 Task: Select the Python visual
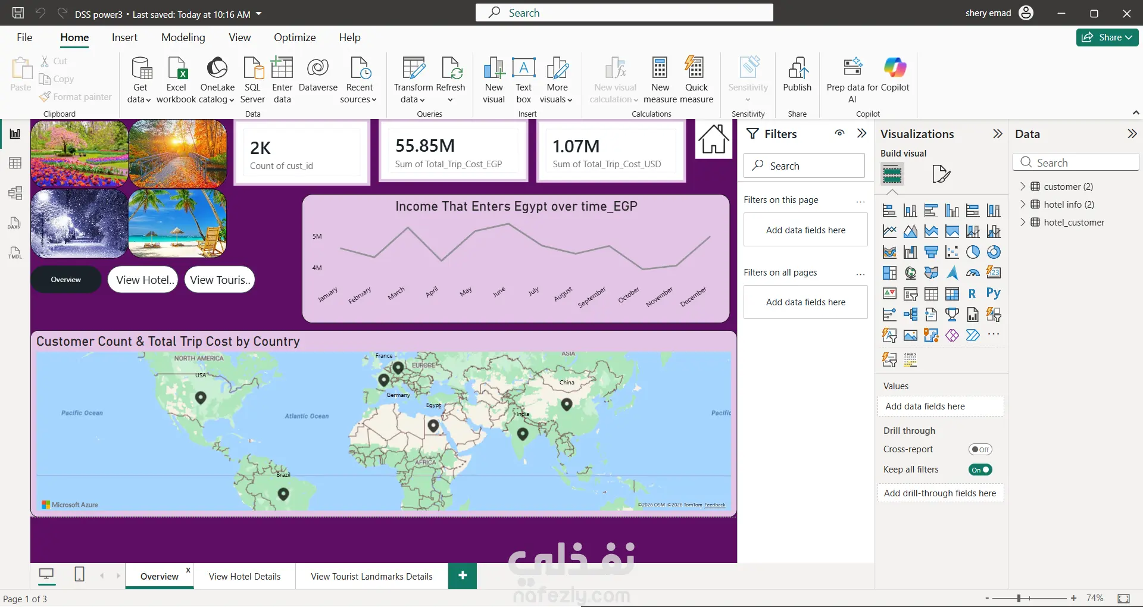pos(994,293)
